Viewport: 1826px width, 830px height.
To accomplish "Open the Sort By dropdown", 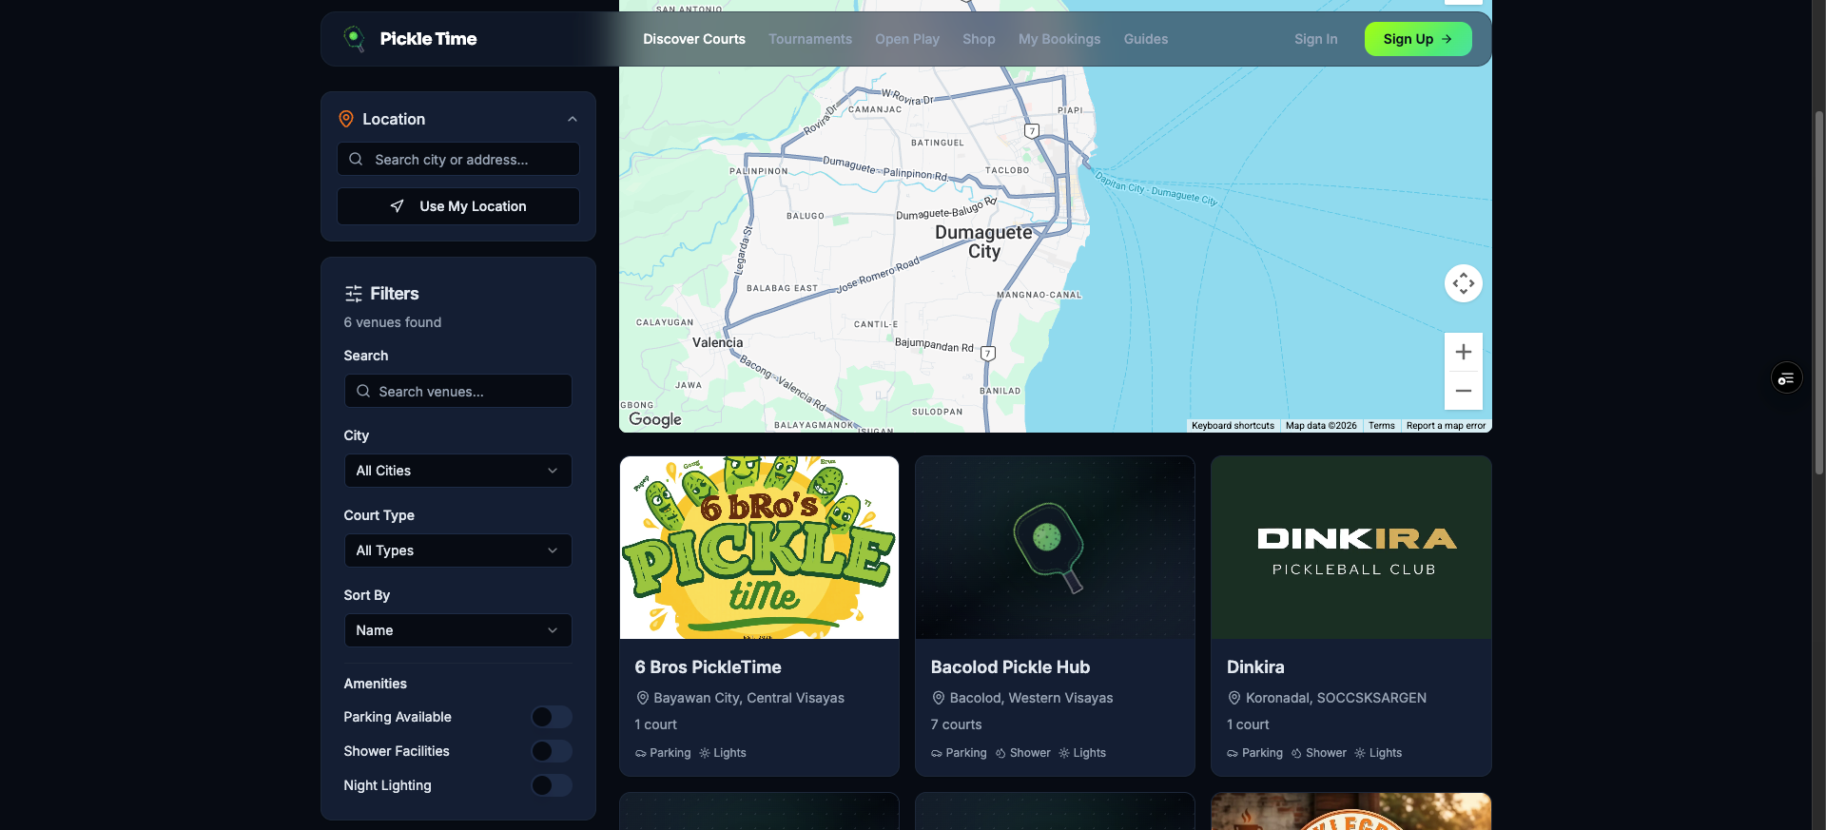I will pos(458,630).
